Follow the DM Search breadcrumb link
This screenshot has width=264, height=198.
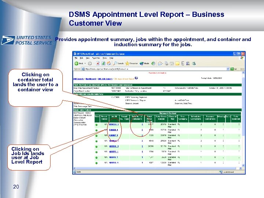[78, 79]
